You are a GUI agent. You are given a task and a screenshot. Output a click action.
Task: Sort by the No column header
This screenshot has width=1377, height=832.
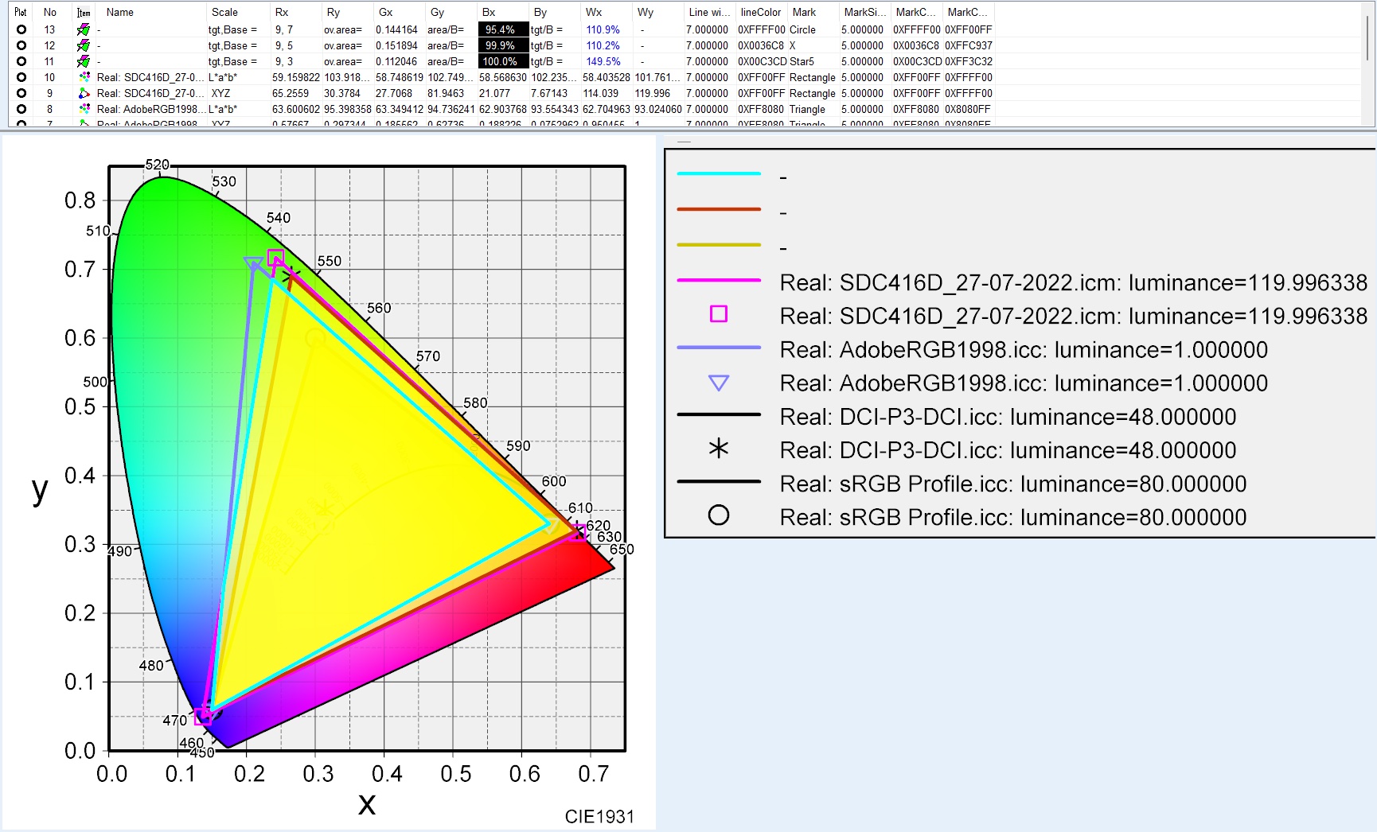(x=50, y=12)
